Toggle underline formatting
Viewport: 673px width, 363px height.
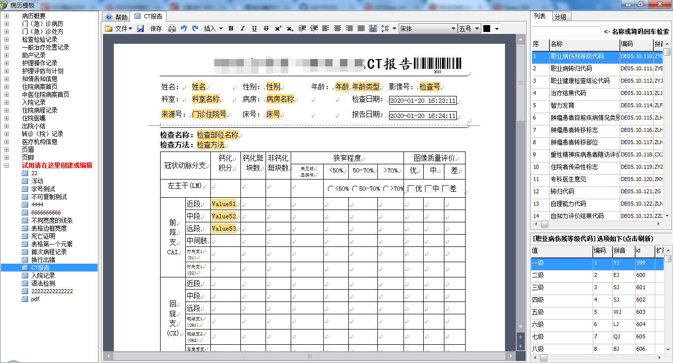[254, 29]
